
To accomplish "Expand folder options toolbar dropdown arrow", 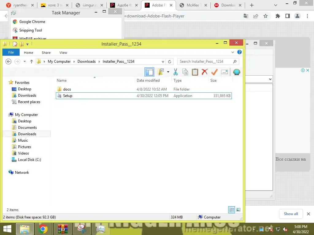I will (168, 72).
